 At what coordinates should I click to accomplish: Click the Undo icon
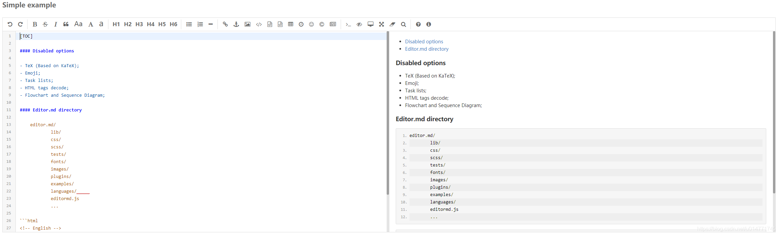coord(10,24)
